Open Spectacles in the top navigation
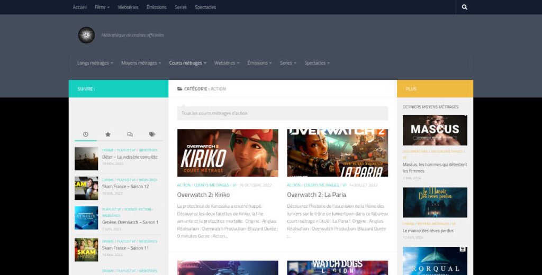 pos(205,7)
